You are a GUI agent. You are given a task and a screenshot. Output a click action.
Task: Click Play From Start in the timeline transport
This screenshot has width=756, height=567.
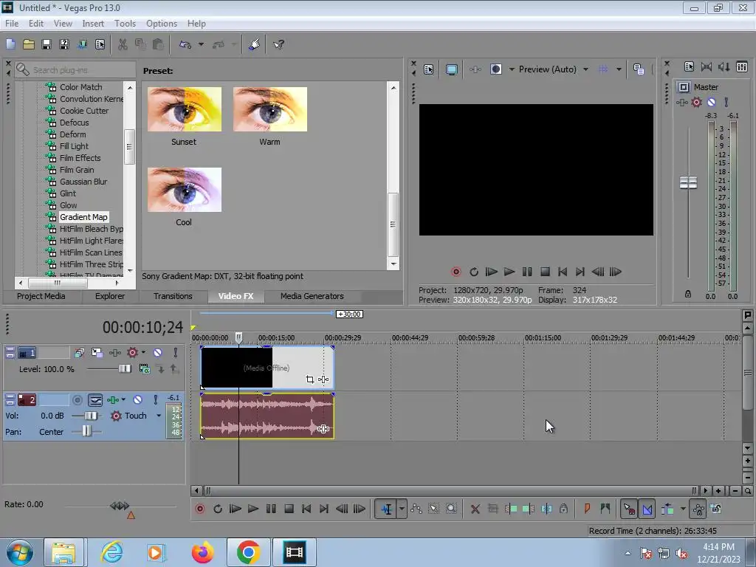(x=236, y=509)
